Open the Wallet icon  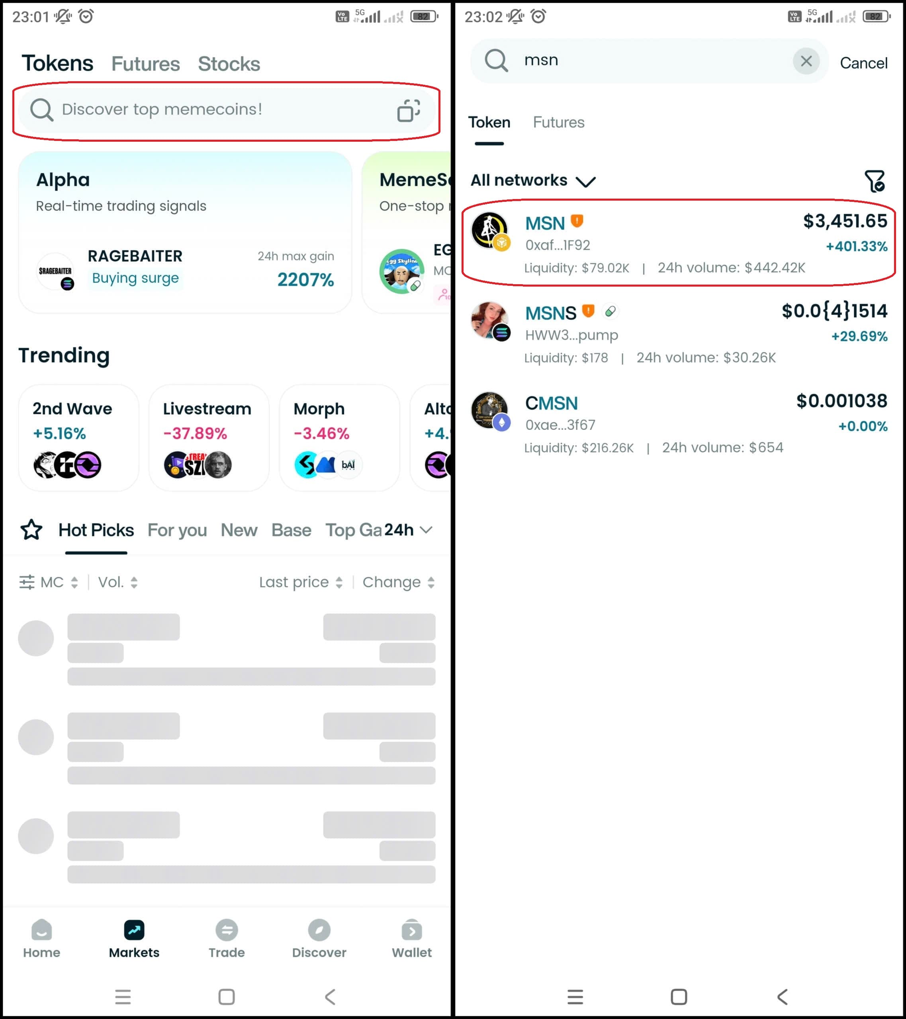click(x=412, y=930)
